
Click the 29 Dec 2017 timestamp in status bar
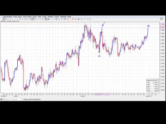coord(32,100)
